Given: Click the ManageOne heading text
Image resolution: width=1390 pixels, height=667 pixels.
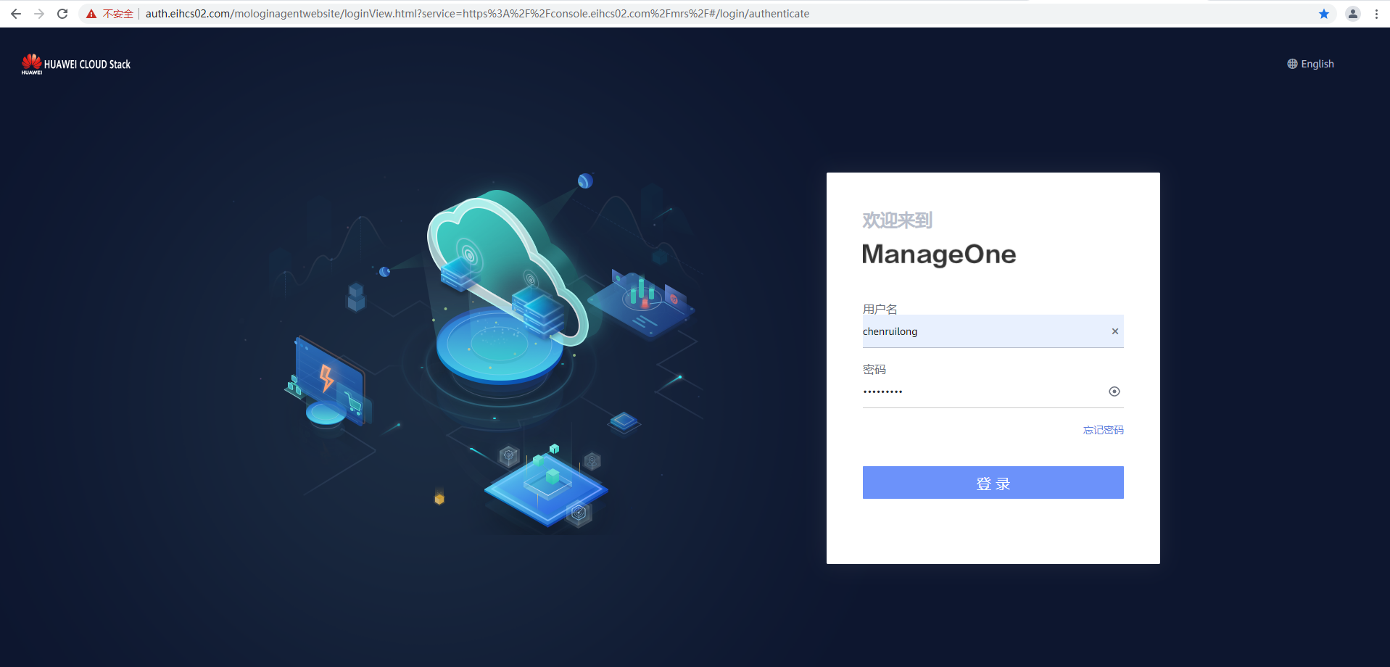Looking at the screenshot, I should pos(939,254).
